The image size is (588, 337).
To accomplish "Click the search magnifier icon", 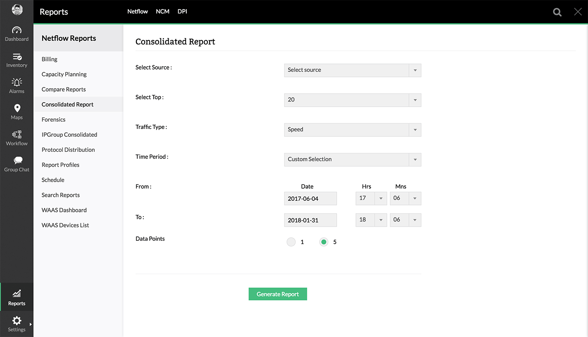I will coord(557,12).
